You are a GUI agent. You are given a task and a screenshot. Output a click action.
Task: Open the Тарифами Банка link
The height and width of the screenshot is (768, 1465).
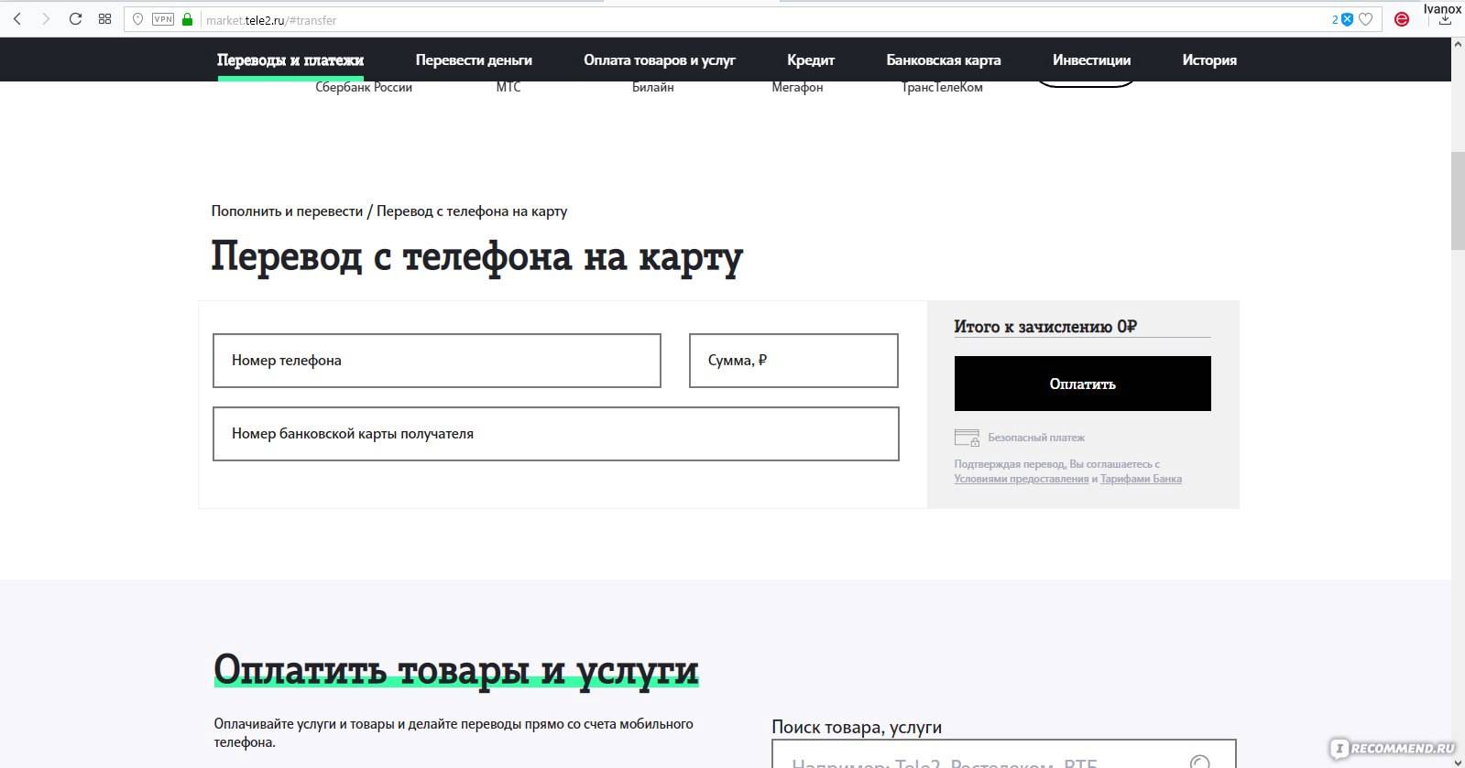1141,479
